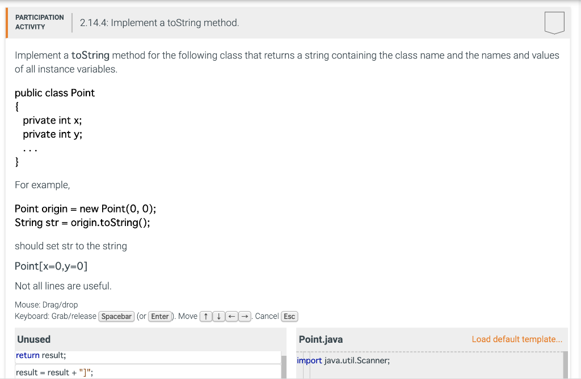The height and width of the screenshot is (379, 581).
Task: Click the bookmark icon on the activity header
Action: [x=554, y=23]
